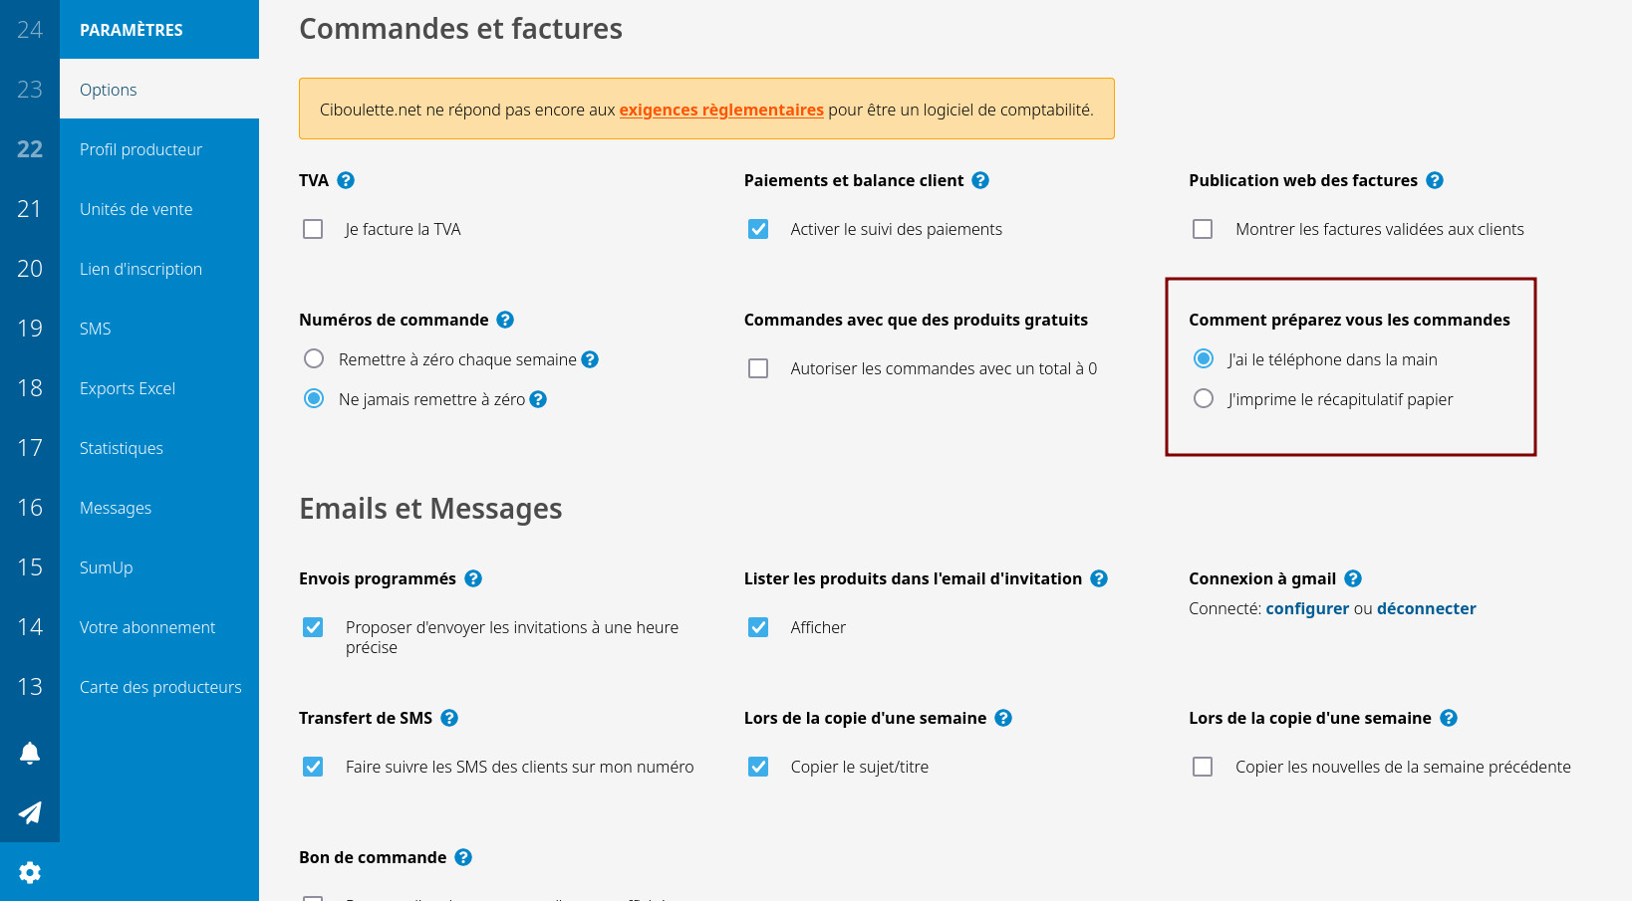The image size is (1632, 901).
Task: Disable Activer le suivi des paiements
Action: (758, 229)
